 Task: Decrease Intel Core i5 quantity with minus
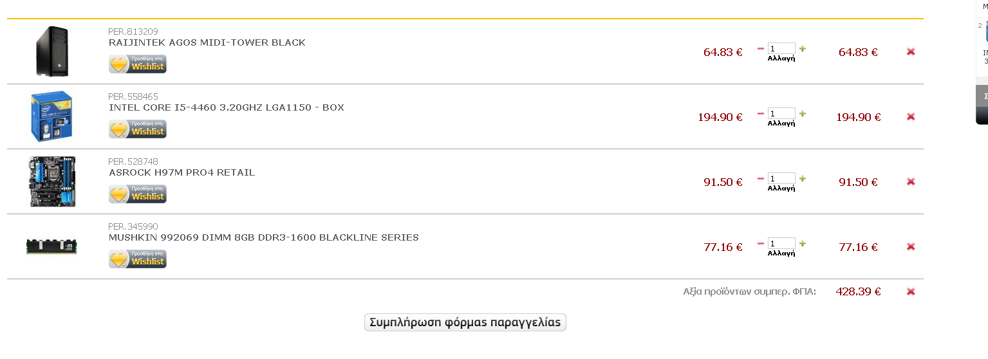[761, 113]
